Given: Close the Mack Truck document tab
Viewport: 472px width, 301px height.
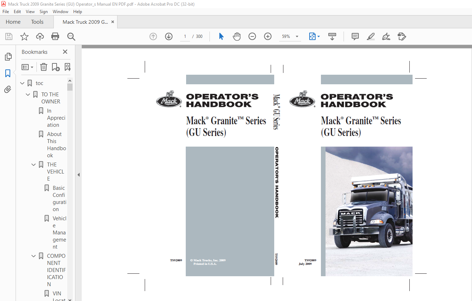Looking at the screenshot, I should point(113,22).
